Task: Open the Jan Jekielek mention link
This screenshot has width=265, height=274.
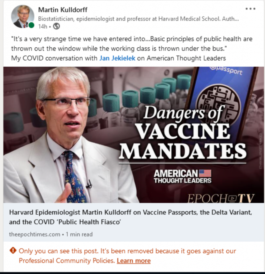Action: tap(117, 58)
